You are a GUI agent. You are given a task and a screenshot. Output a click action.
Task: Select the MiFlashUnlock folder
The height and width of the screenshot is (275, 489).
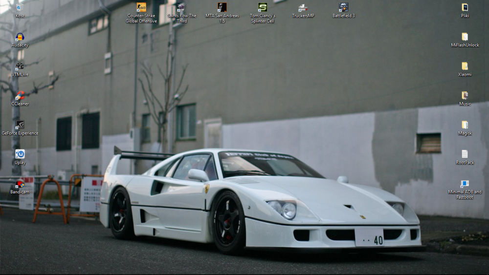[x=465, y=37]
